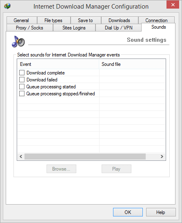This screenshot has height=223, width=182.
Task: Open the File types tab
Action: pos(53,20)
